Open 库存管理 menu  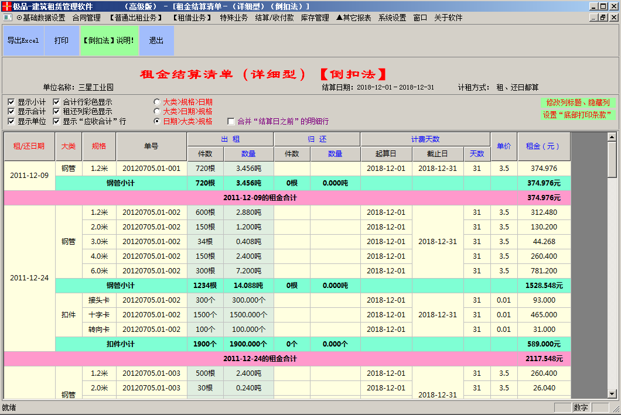click(315, 18)
